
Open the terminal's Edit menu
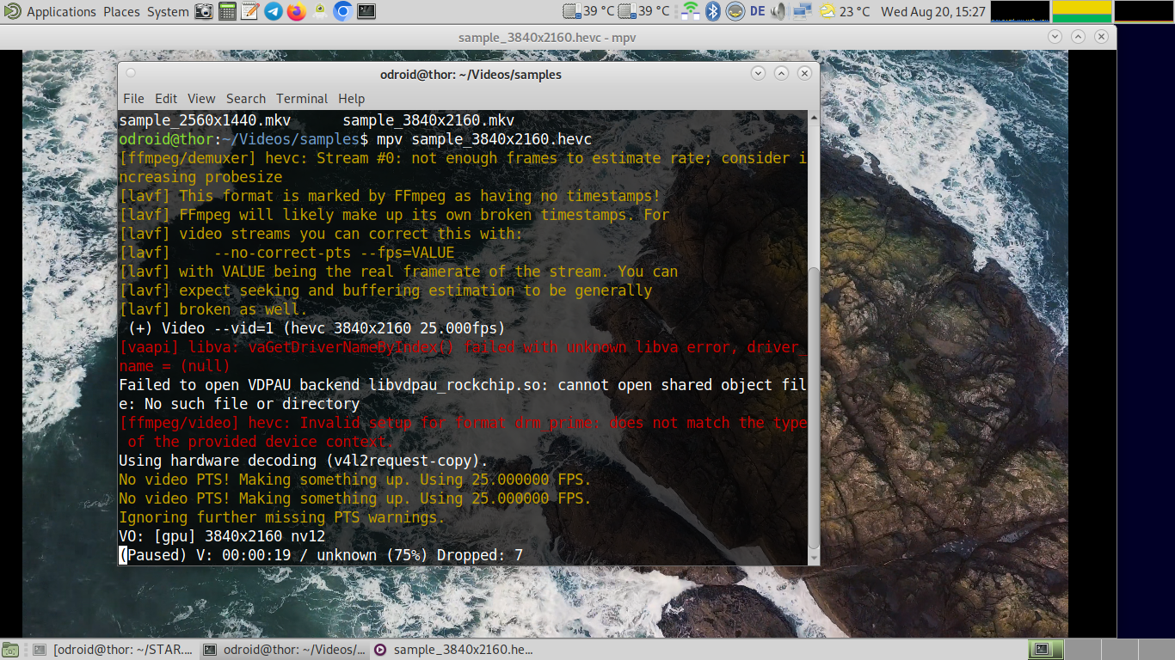(x=166, y=99)
